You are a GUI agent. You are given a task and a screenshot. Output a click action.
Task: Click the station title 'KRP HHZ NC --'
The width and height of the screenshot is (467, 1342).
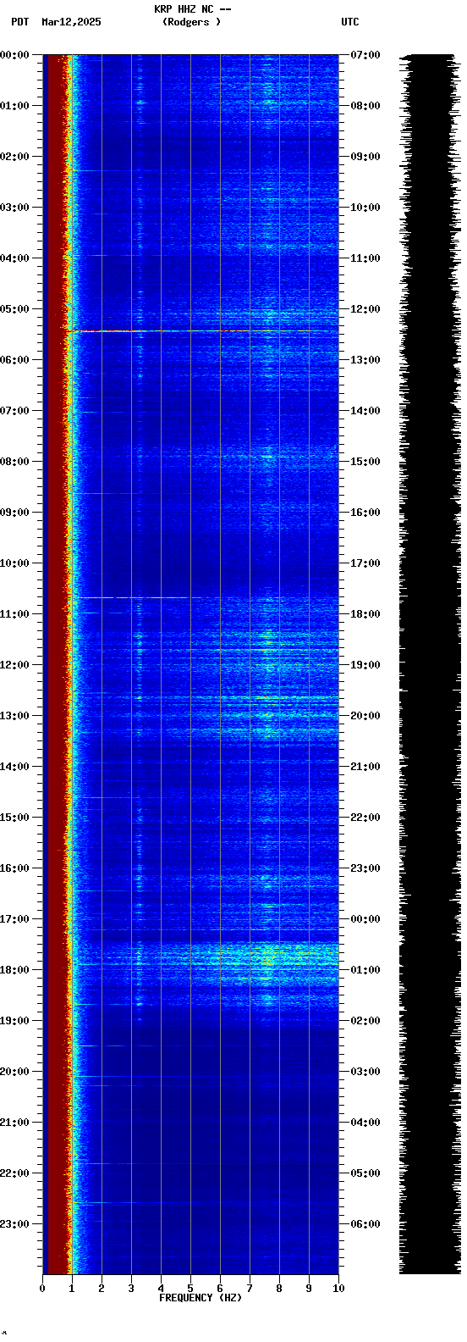click(x=192, y=9)
